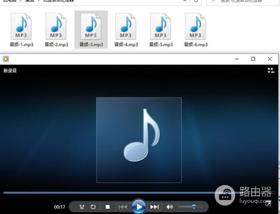Image resolution: width=280 pixels, height=214 pixels.
Task: Mute the speaker volume icon
Action: pos(169,207)
